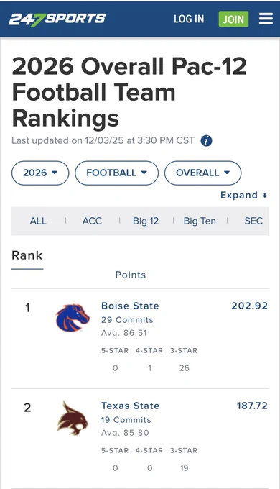Open the 2026 year dropdown

(x=40, y=173)
